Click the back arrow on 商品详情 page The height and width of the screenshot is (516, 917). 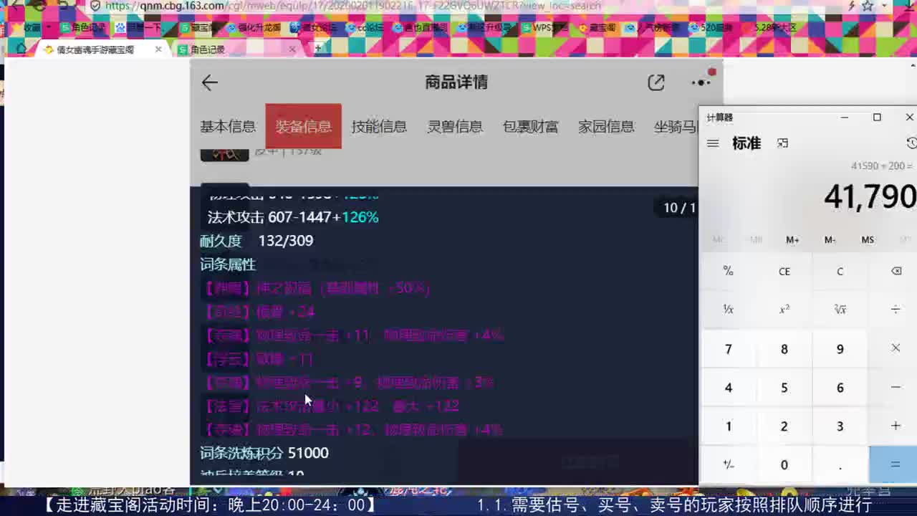(x=209, y=82)
